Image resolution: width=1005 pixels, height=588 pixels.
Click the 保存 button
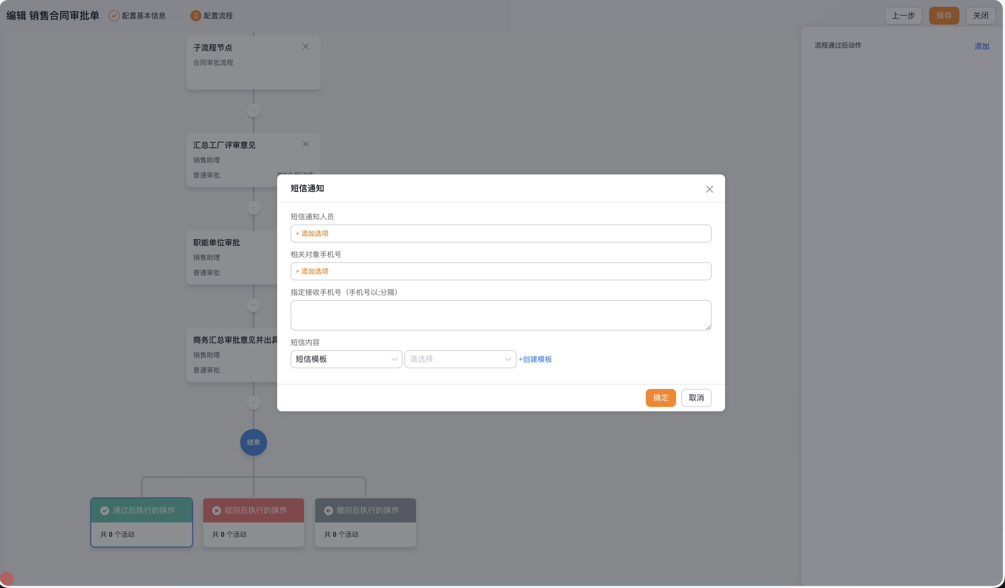tap(944, 16)
